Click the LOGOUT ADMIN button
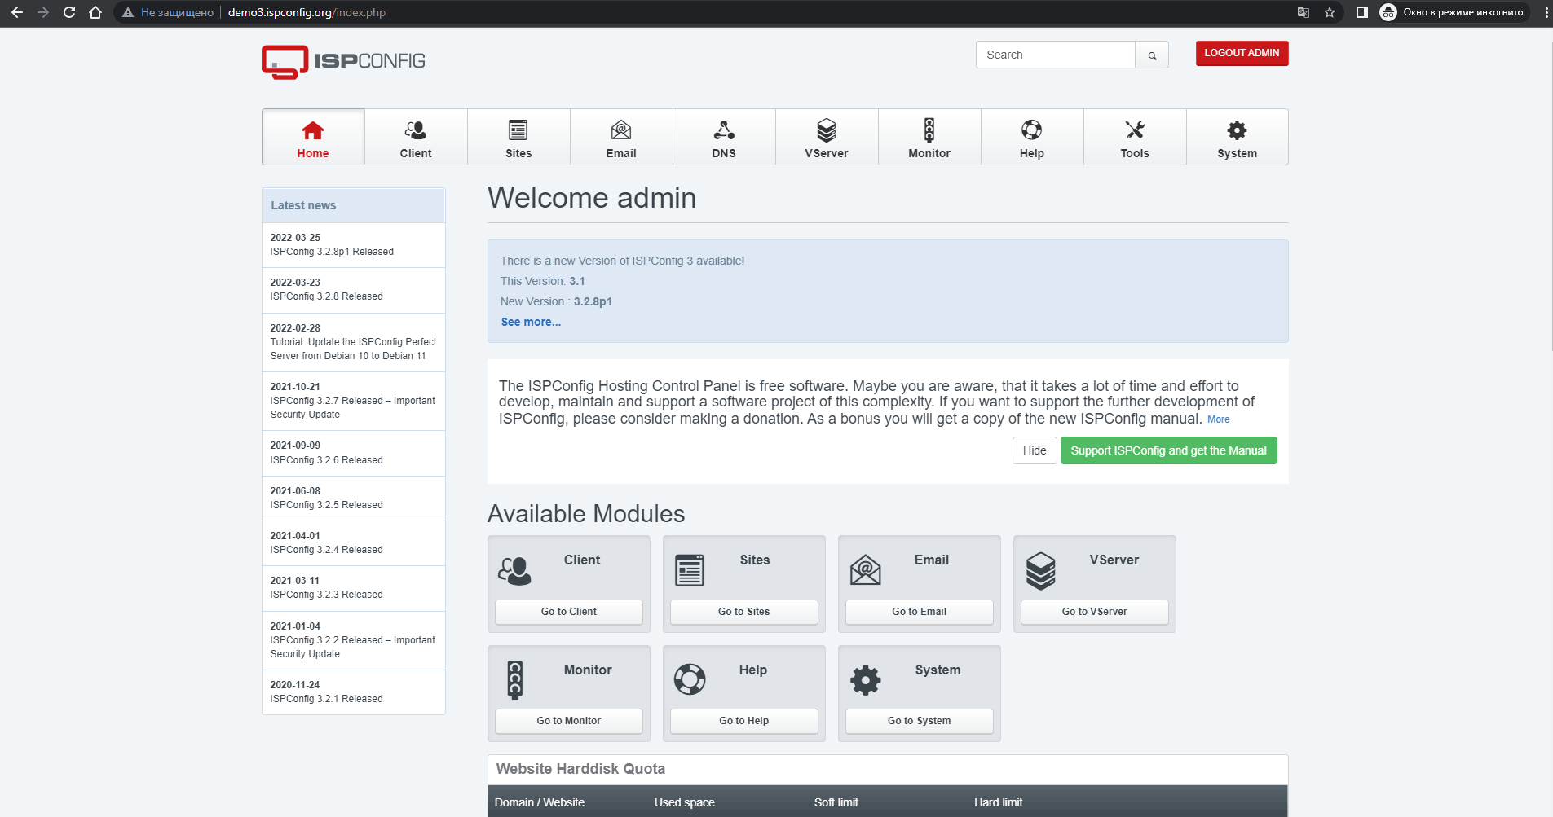The width and height of the screenshot is (1553, 817). 1242,53
